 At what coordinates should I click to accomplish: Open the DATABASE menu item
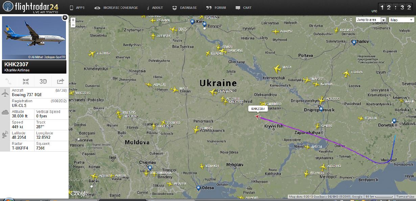[x=185, y=8]
